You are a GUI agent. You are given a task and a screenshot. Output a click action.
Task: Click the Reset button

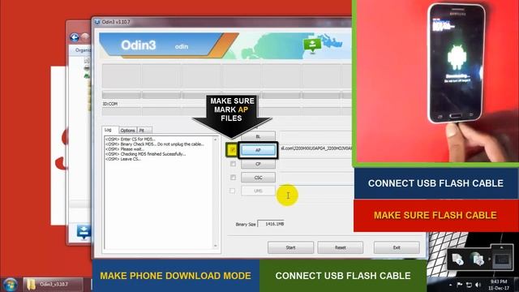[341, 247]
